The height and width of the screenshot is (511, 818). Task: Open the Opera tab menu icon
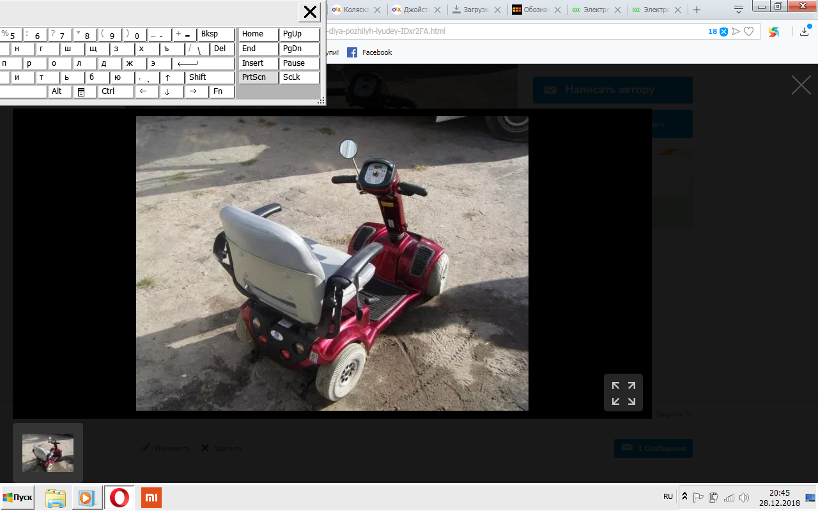(x=738, y=10)
